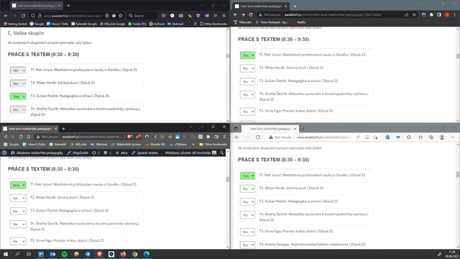Image resolution: width=460 pixels, height=259 pixels.
Task: Click the Brave bookmark-this-page icon
Action: click(29, 137)
